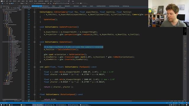Select Renderer2D.cpp in Solution Explorer
The height and width of the screenshot is (106, 189).
pyautogui.click(x=14, y=59)
